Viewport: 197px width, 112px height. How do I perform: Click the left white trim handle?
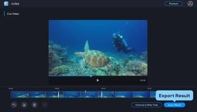click(x=58, y=95)
